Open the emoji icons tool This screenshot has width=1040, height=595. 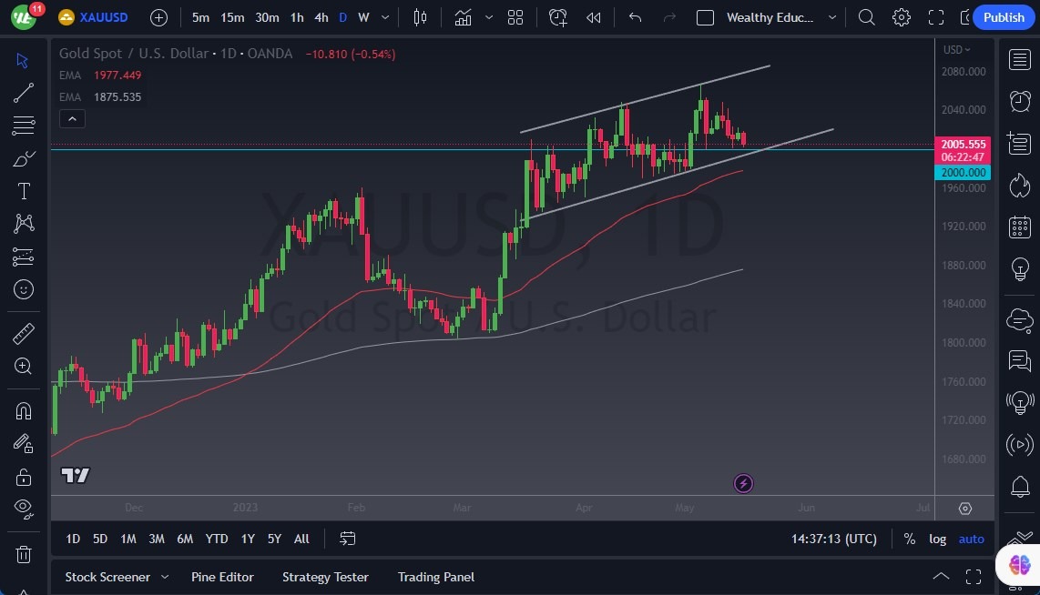pyautogui.click(x=23, y=289)
